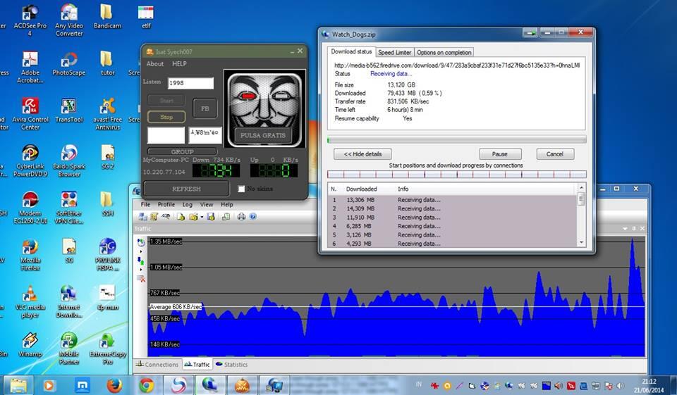Open View menu in traffic monitor window
The width and height of the screenshot is (677, 395).
(207, 204)
